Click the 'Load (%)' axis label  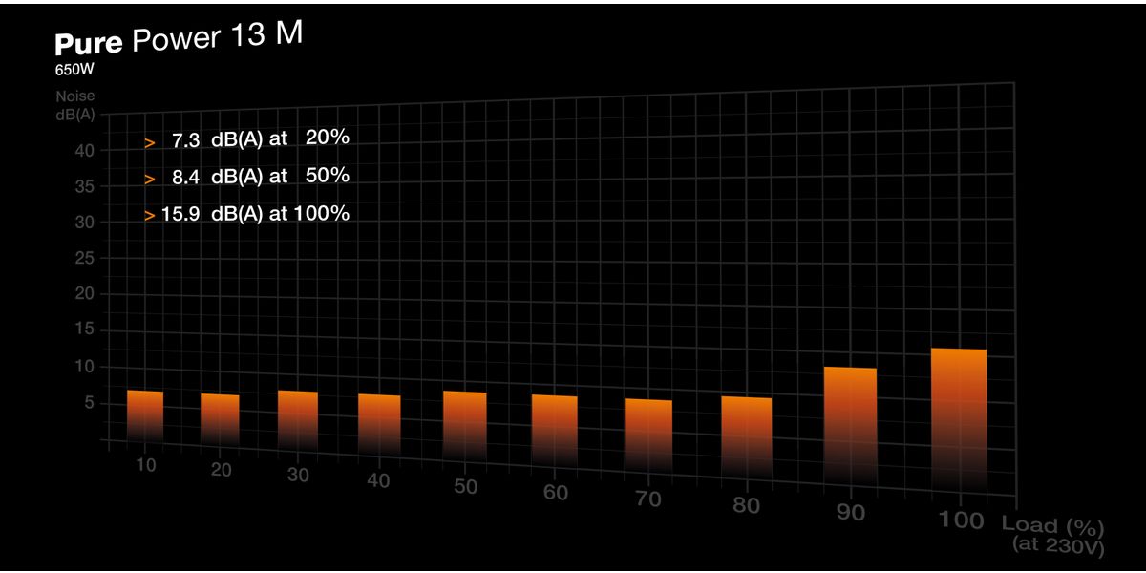pos(1052,525)
